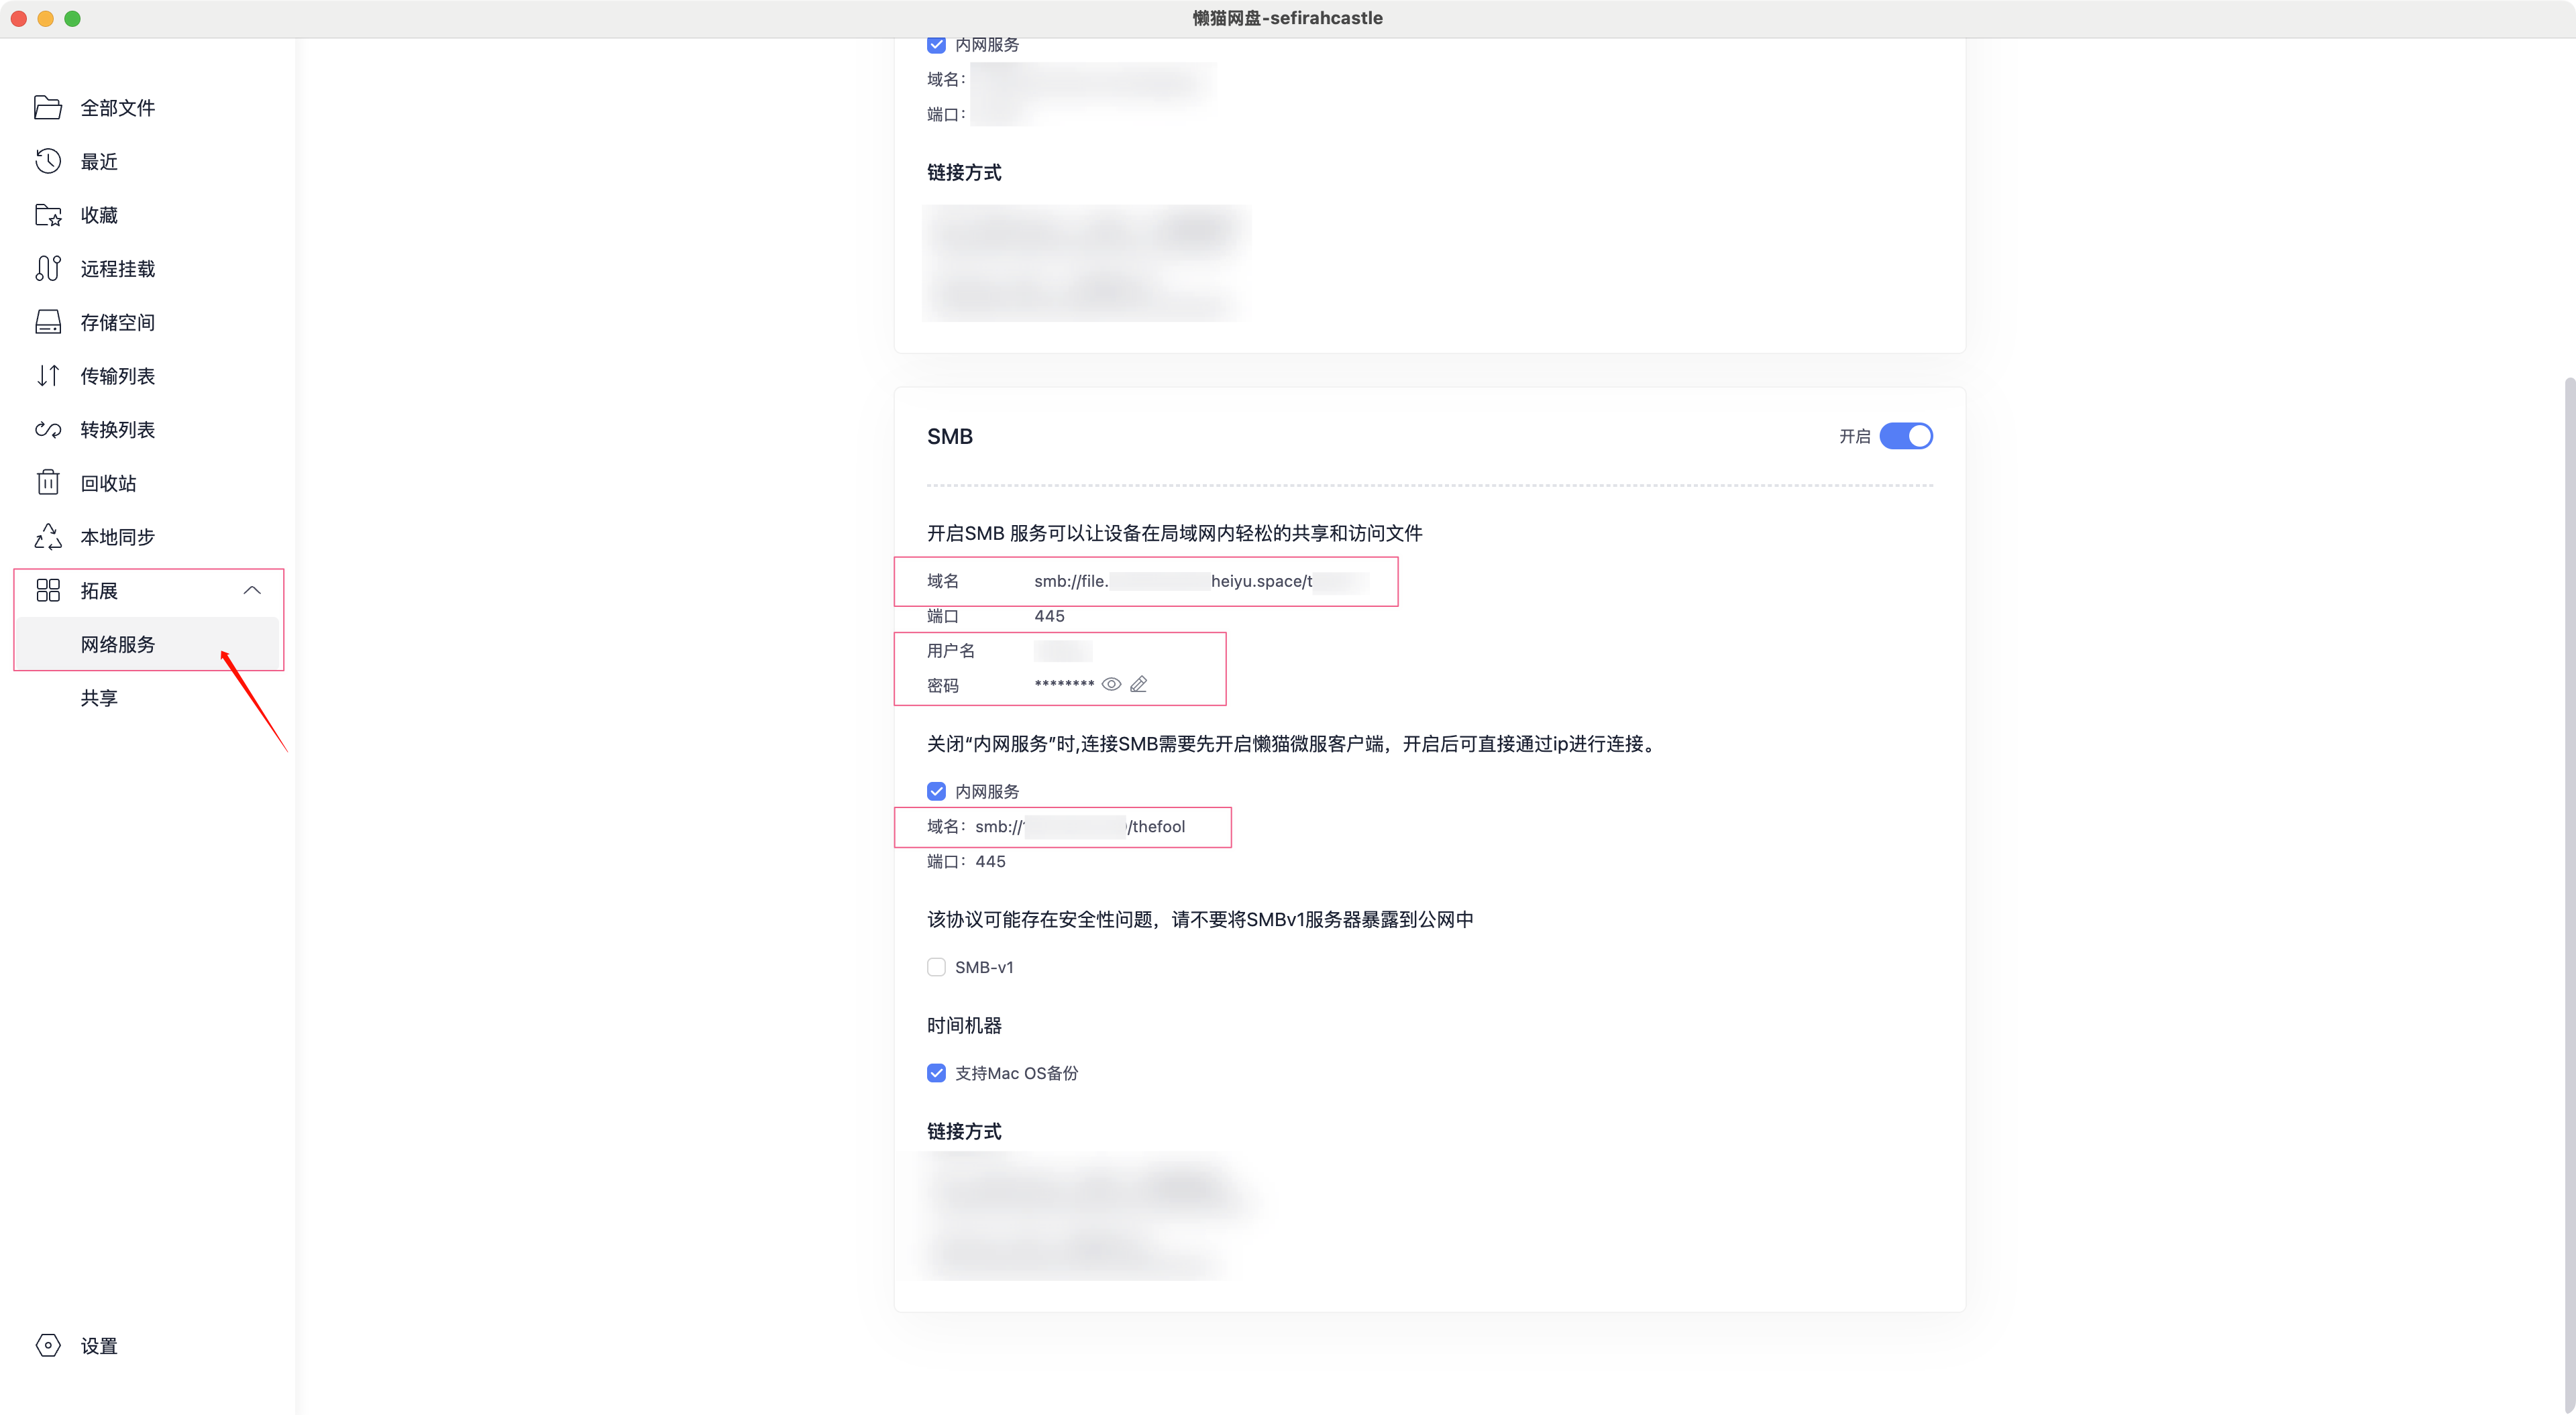Select 网络服务 in sidebar

pos(118,644)
